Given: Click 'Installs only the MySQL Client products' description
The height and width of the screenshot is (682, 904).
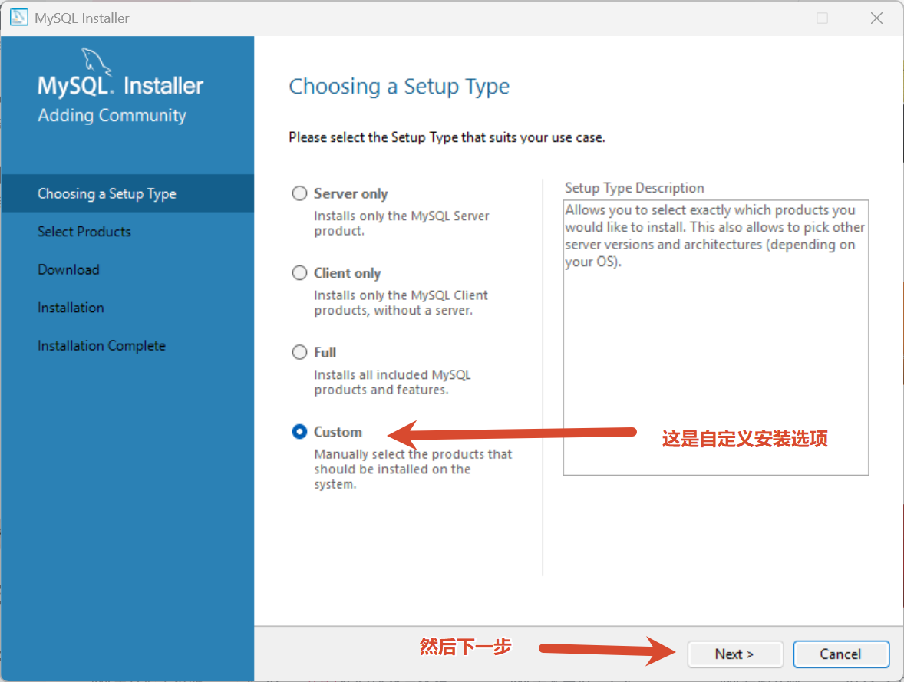Looking at the screenshot, I should coord(401,303).
